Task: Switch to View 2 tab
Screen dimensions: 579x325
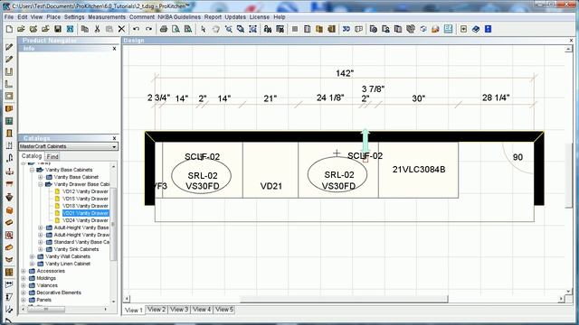Action: (157, 310)
